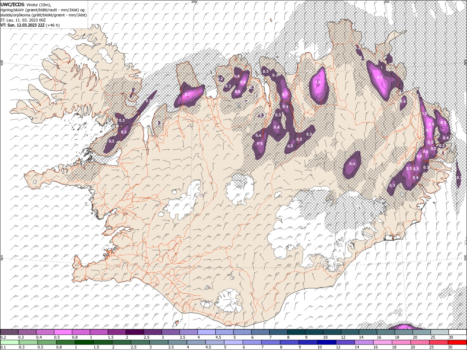Pick the upper legend swatch labeled 2.5

(x=152, y=332)
